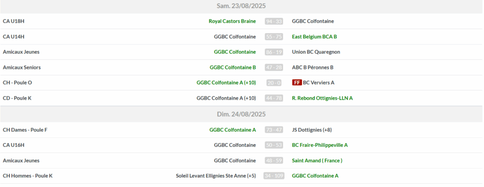Open the 94 - 33 score badge
This screenshot has height=187, width=484.
click(x=274, y=21)
